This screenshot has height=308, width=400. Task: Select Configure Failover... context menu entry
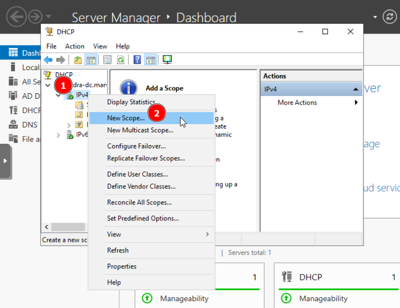[136, 146]
